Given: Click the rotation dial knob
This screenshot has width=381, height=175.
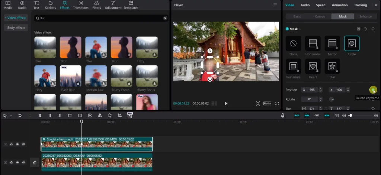Looking at the screenshot, I should pyautogui.click(x=332, y=99).
